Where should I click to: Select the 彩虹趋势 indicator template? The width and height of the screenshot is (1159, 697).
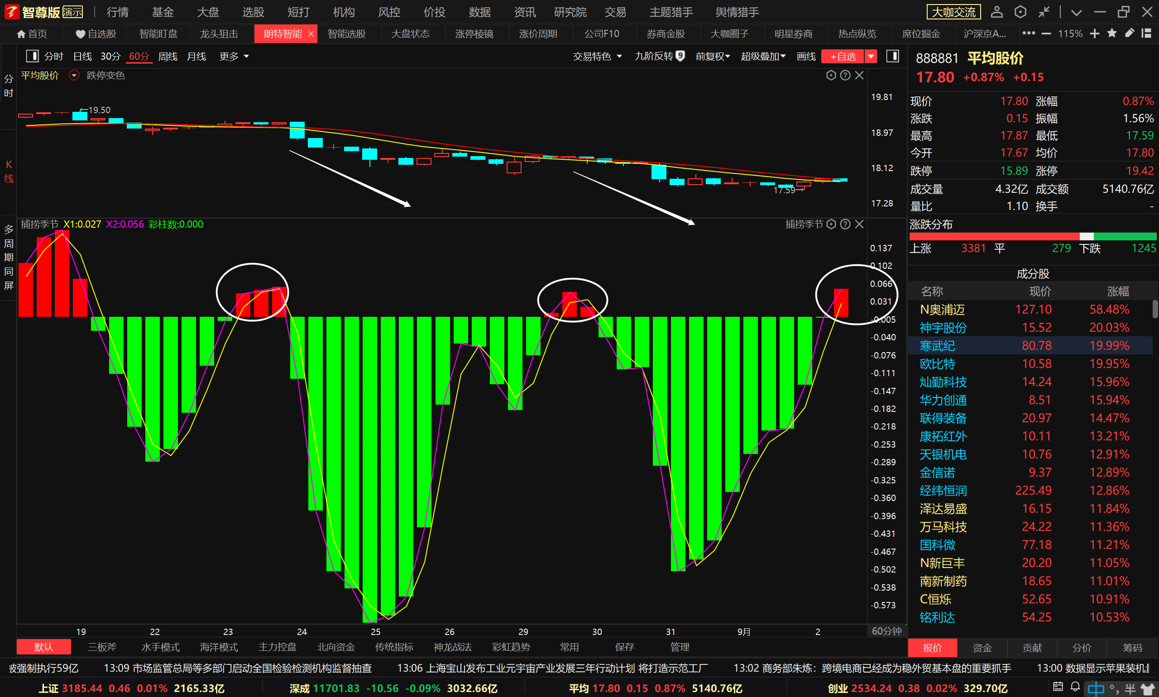(x=511, y=647)
